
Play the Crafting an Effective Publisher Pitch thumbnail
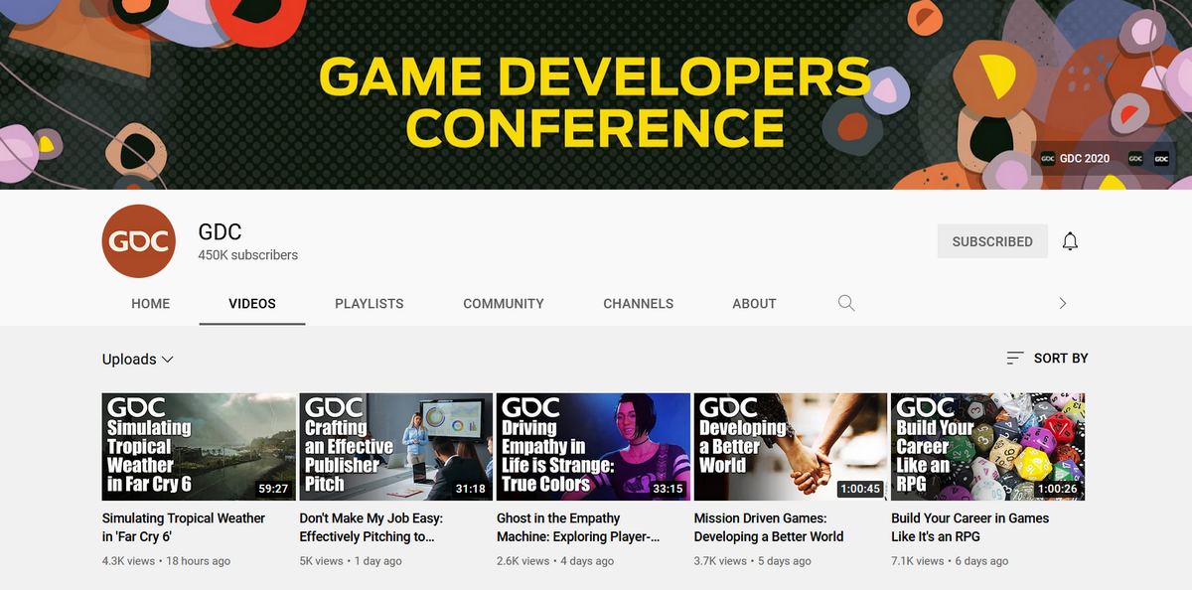(395, 447)
